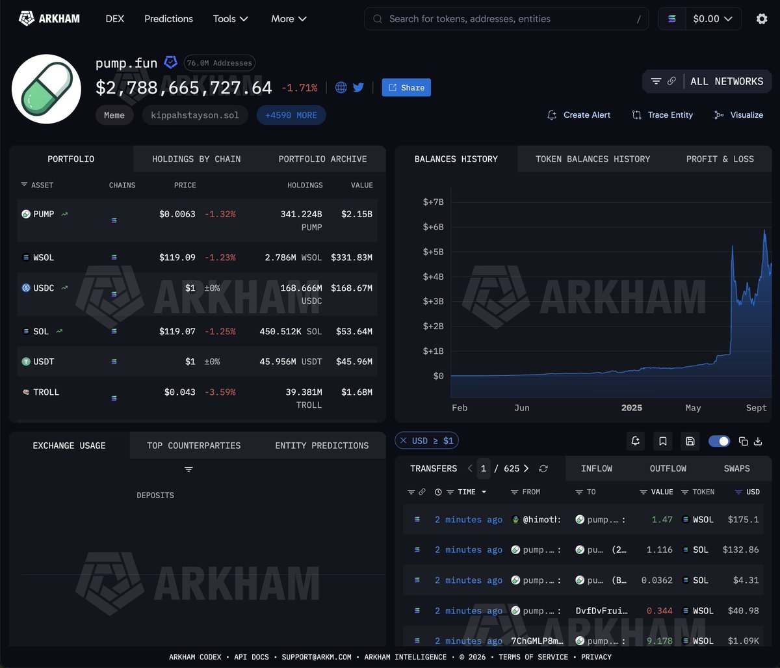The width and height of the screenshot is (780, 668).
Task: Click the transfers page number field
Action: [x=484, y=468]
